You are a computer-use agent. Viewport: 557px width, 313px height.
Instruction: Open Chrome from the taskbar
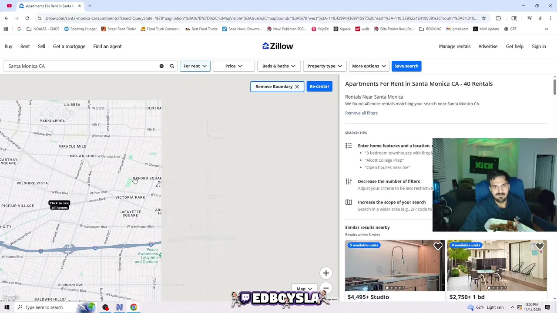coord(134,307)
